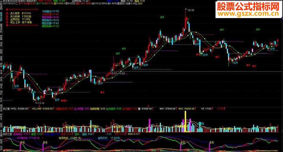Click the 成交量 indicator name
Image resolution: width=283 pixels, height=152 pixels.
[x=6, y=109]
